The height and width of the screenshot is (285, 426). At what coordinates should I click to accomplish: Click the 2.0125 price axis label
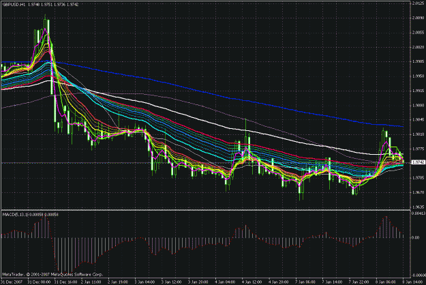coord(419,3)
